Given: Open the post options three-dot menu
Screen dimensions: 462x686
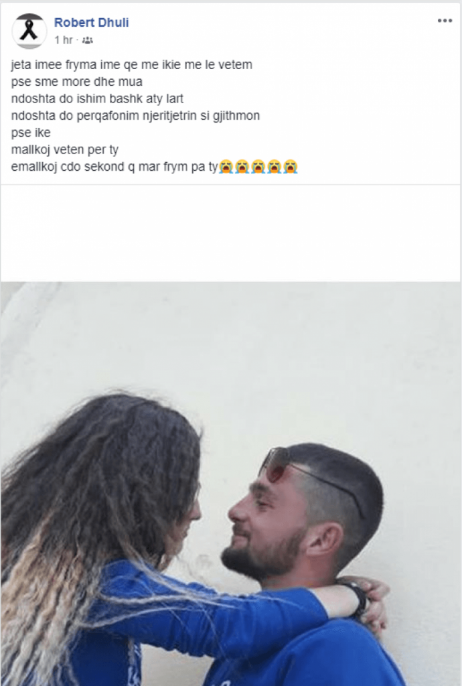Looking at the screenshot, I should [445, 21].
